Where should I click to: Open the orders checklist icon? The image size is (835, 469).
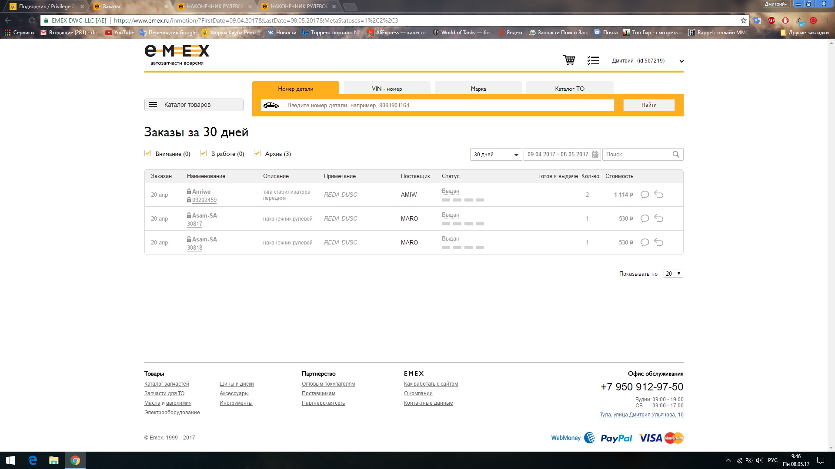tap(593, 61)
